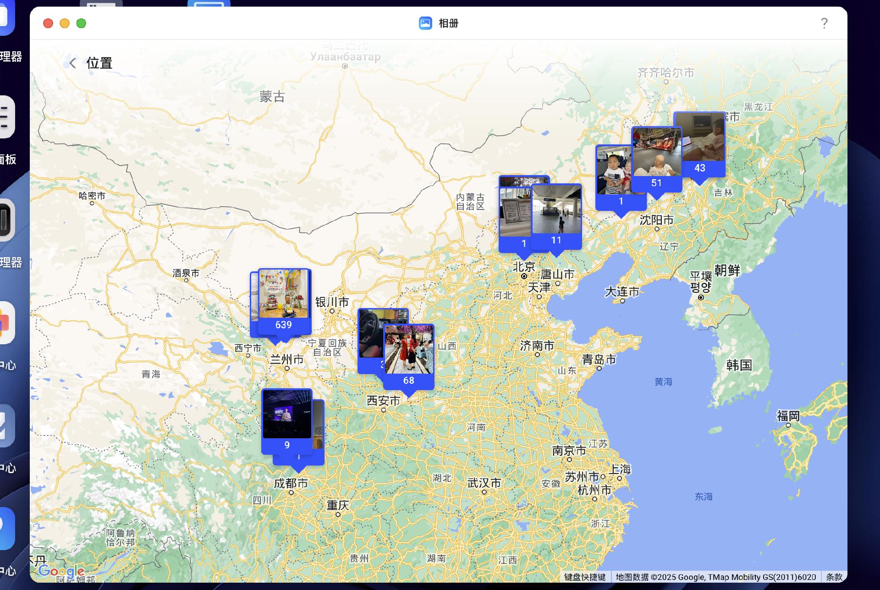
Task: Click the 银川市 city label
Action: point(332,302)
